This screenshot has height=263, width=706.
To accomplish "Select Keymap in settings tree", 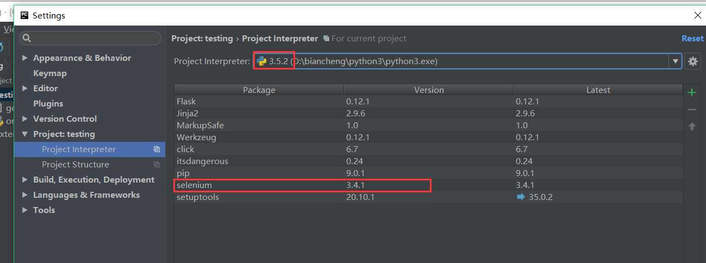I will (50, 73).
